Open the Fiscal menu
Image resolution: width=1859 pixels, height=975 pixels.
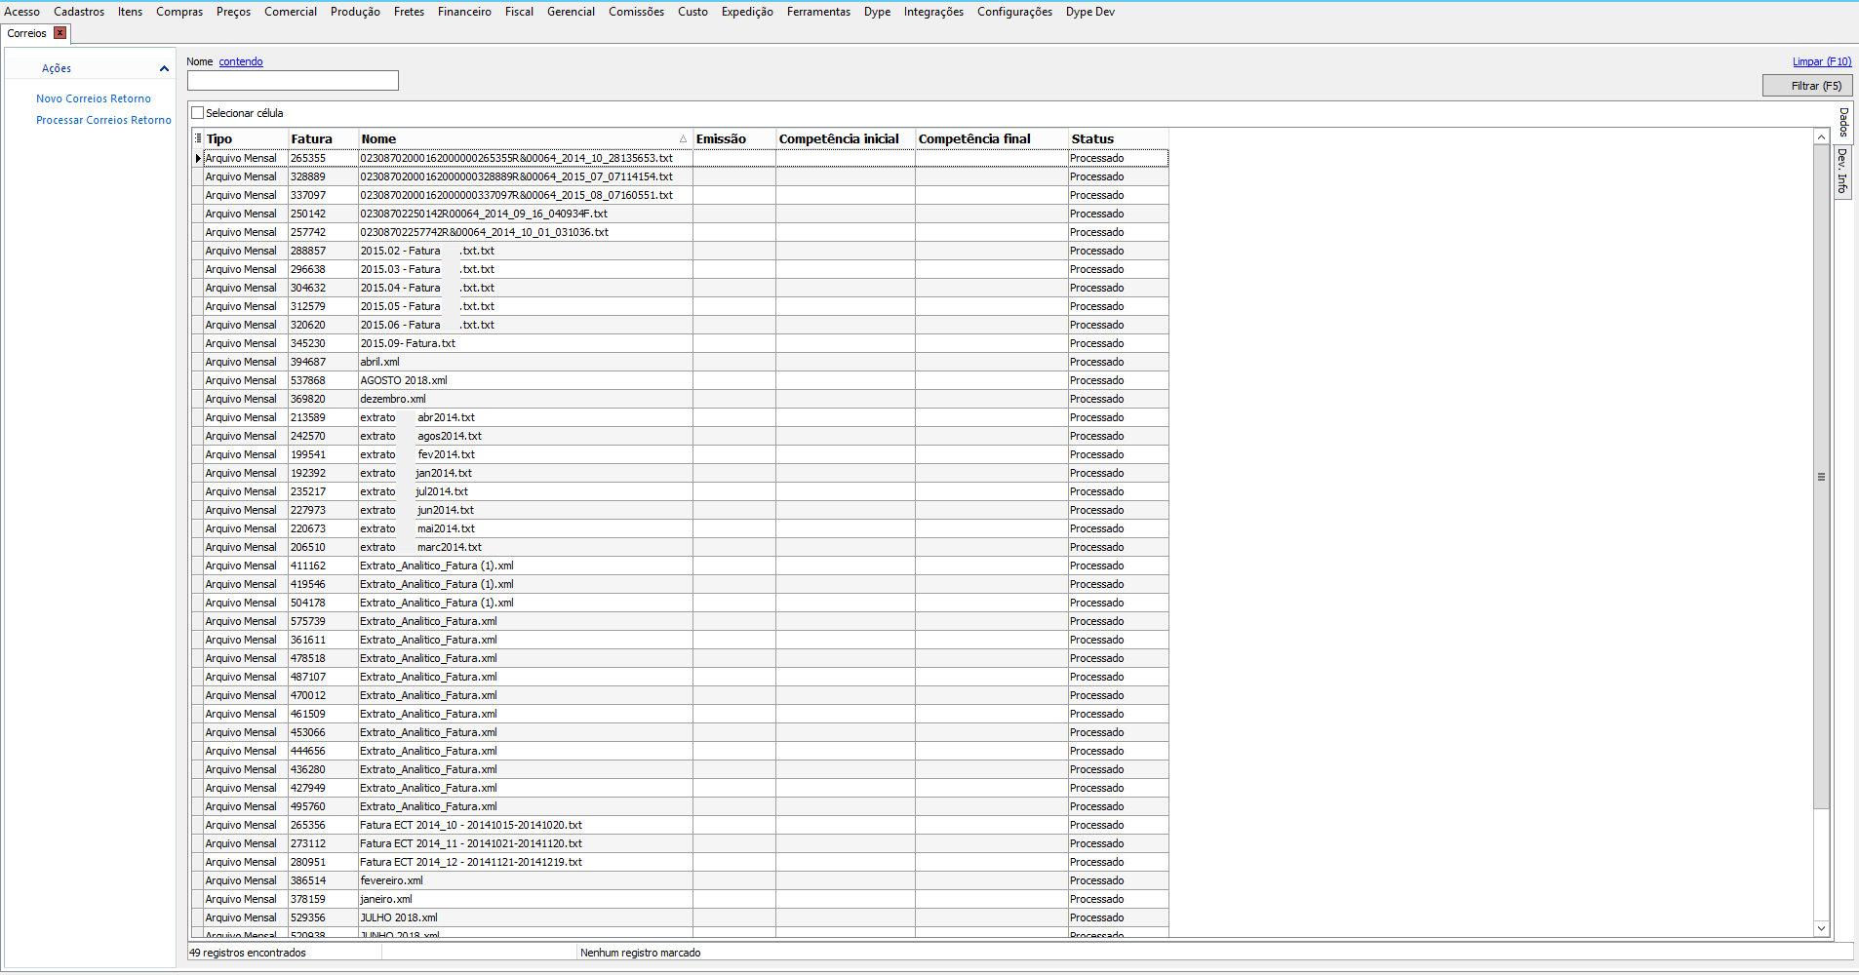[x=519, y=12]
